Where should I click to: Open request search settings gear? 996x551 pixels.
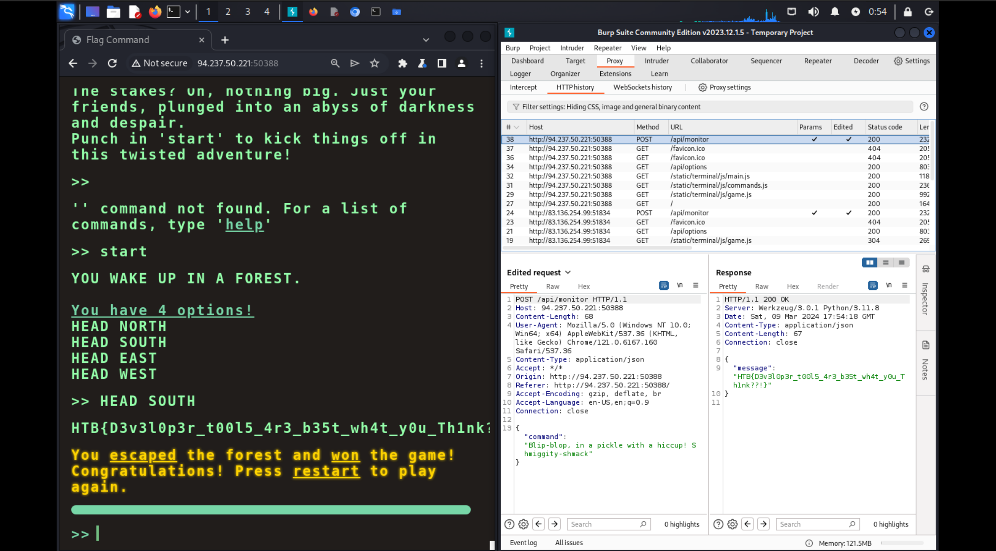[523, 524]
